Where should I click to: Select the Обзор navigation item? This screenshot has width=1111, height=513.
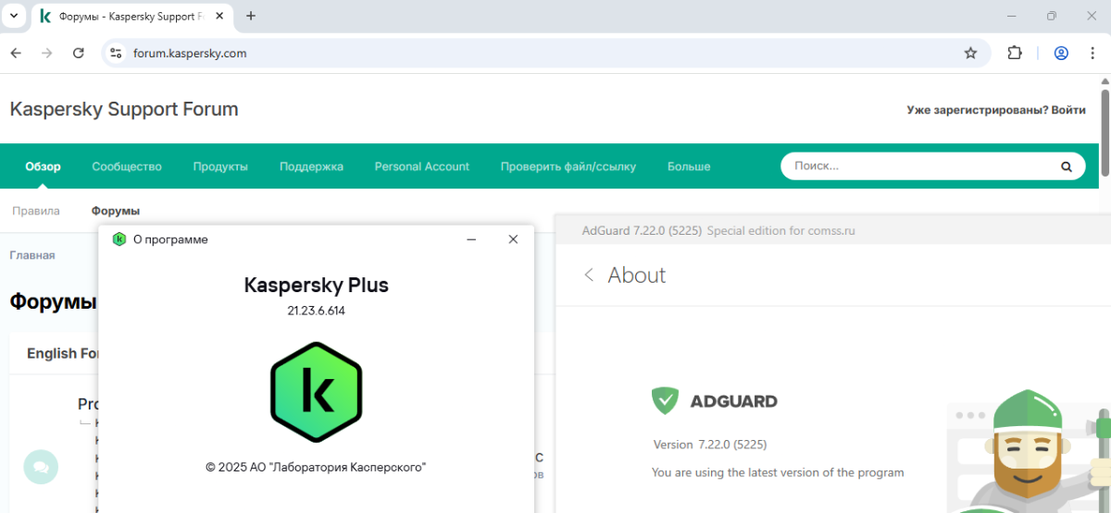tap(43, 166)
